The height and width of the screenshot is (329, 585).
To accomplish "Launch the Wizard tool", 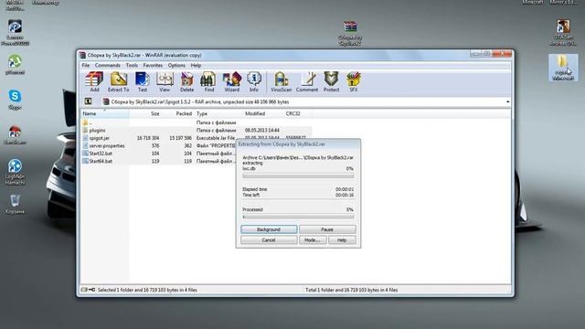I will click(231, 82).
